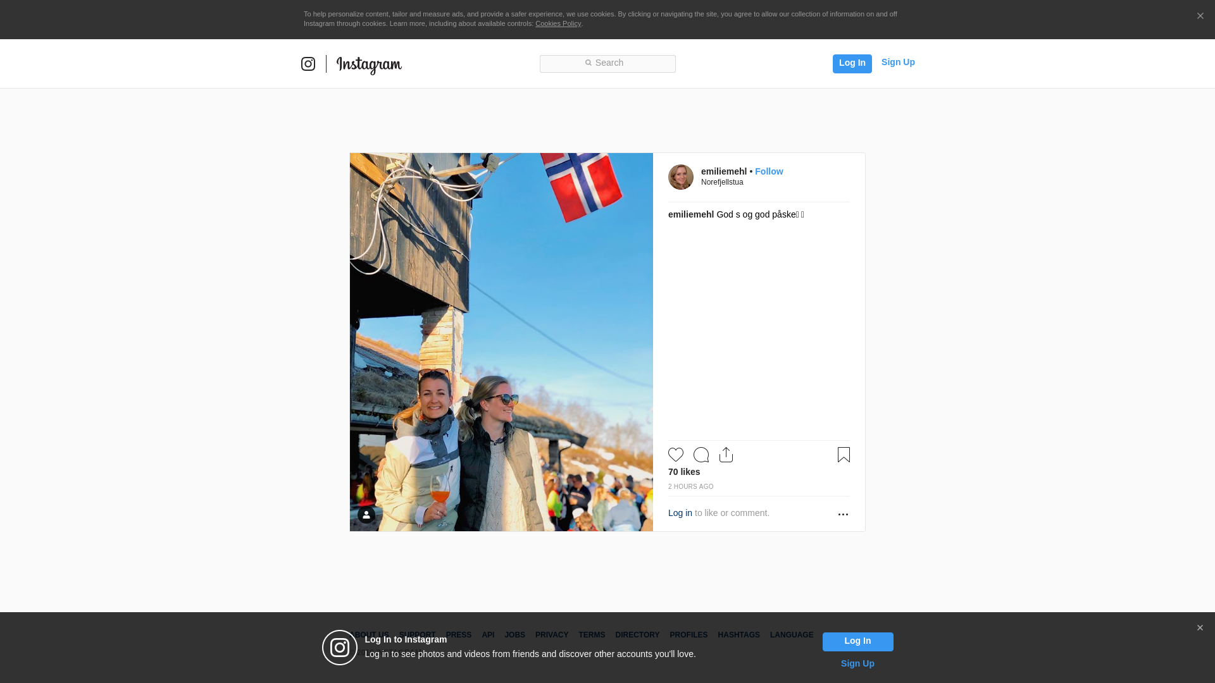Open comments with speech bubble icon

coord(701,455)
